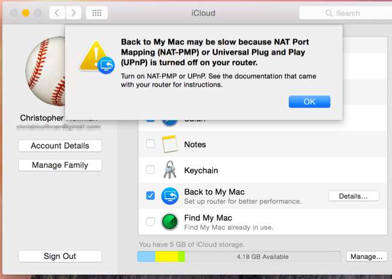Toggle the Keychain checkbox
The width and height of the screenshot is (392, 279).
pyautogui.click(x=150, y=170)
